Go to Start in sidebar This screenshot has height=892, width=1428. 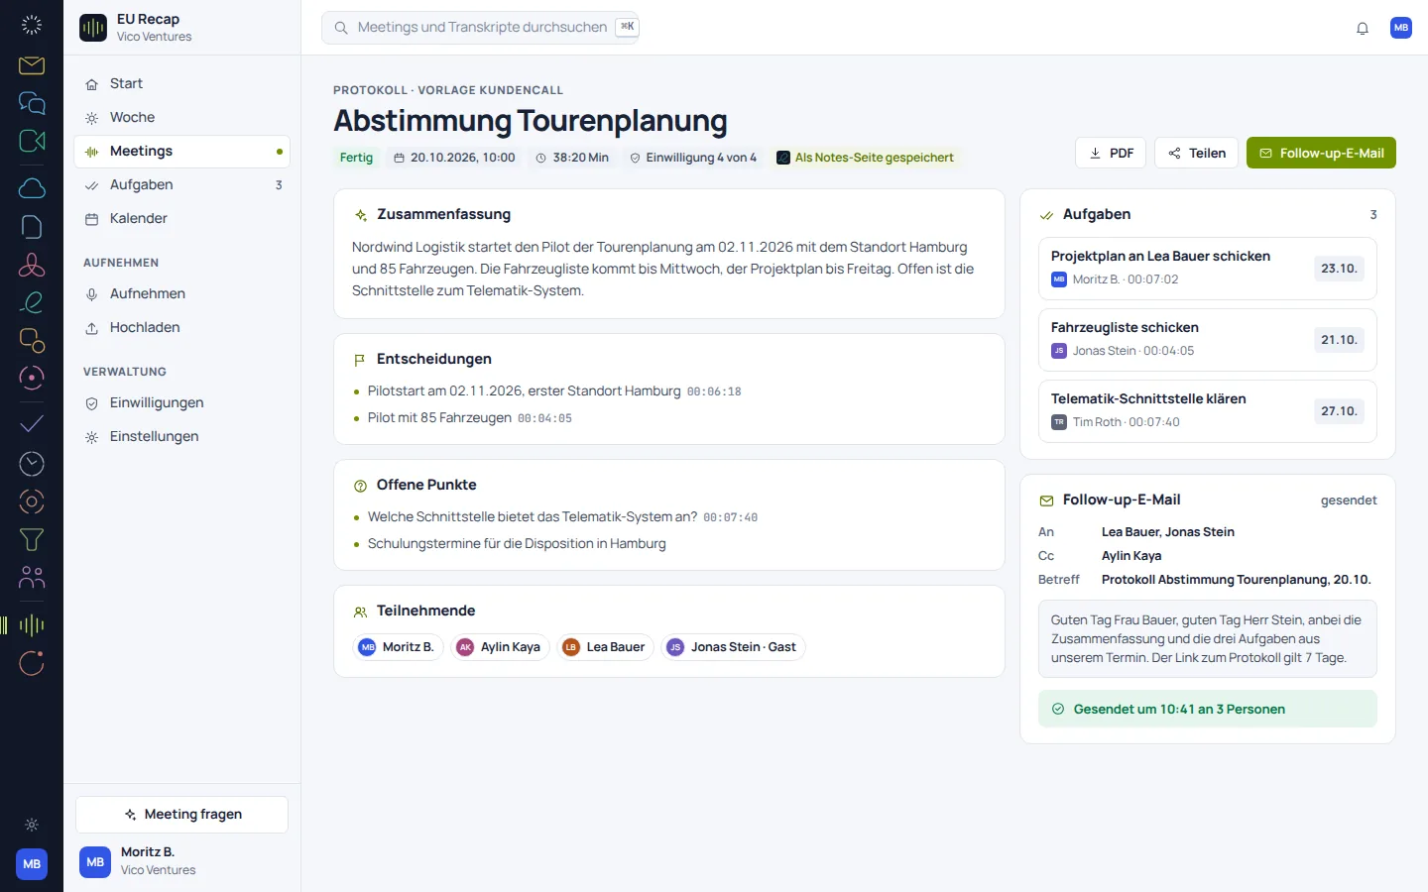click(x=182, y=84)
